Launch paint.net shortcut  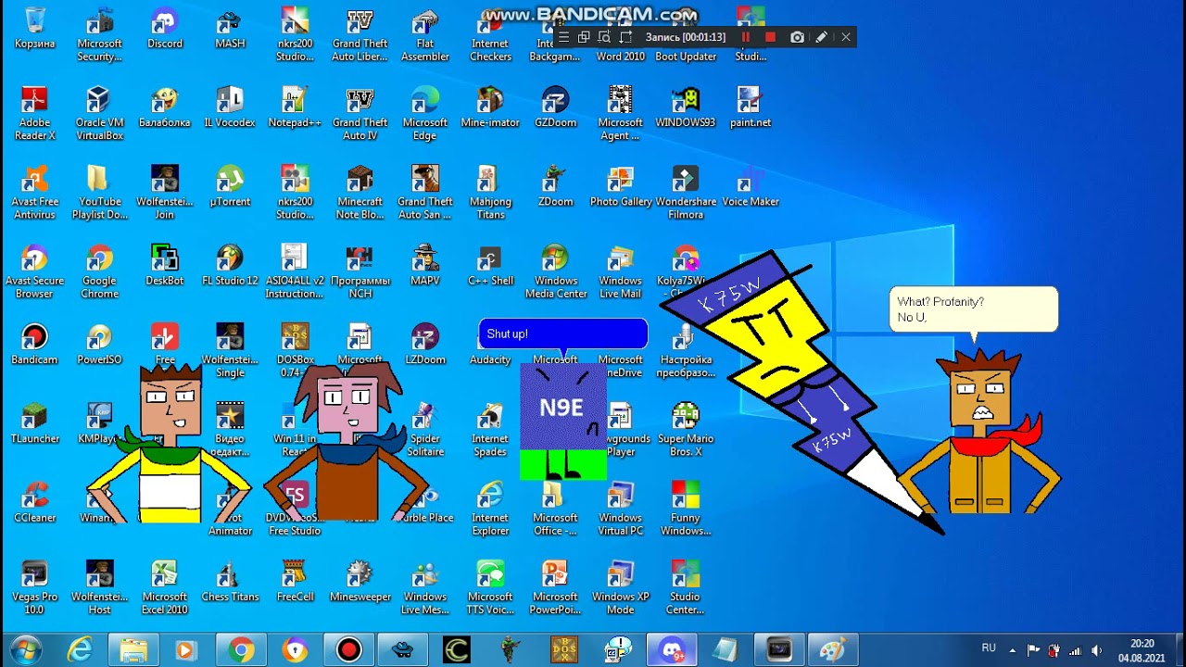[751, 107]
